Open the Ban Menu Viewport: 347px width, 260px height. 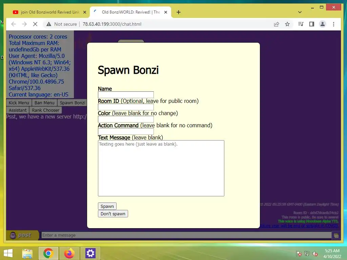(x=44, y=103)
